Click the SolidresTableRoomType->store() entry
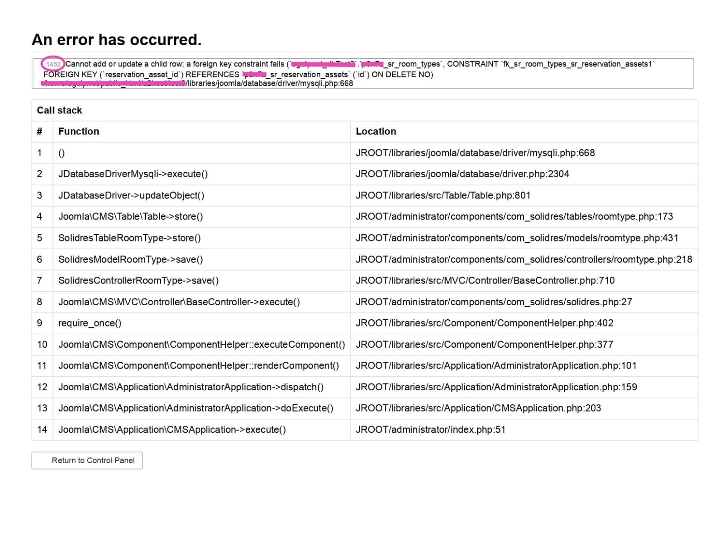Viewport: 724px width, 559px height. [x=129, y=238]
